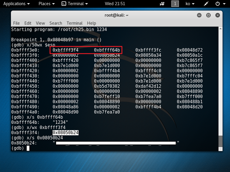The height and width of the screenshot is (172, 230).
Task: Click the line 'Breakpoint 1, 0x08048b97 in main ()'
Action: pyautogui.click(x=56, y=40)
